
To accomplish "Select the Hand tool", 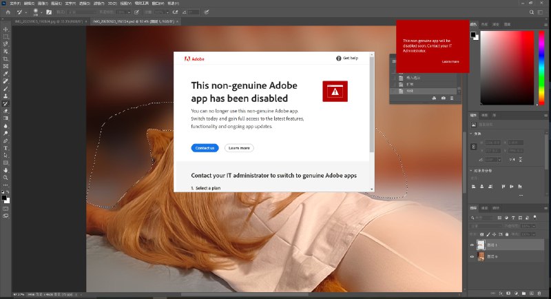I will [6, 170].
